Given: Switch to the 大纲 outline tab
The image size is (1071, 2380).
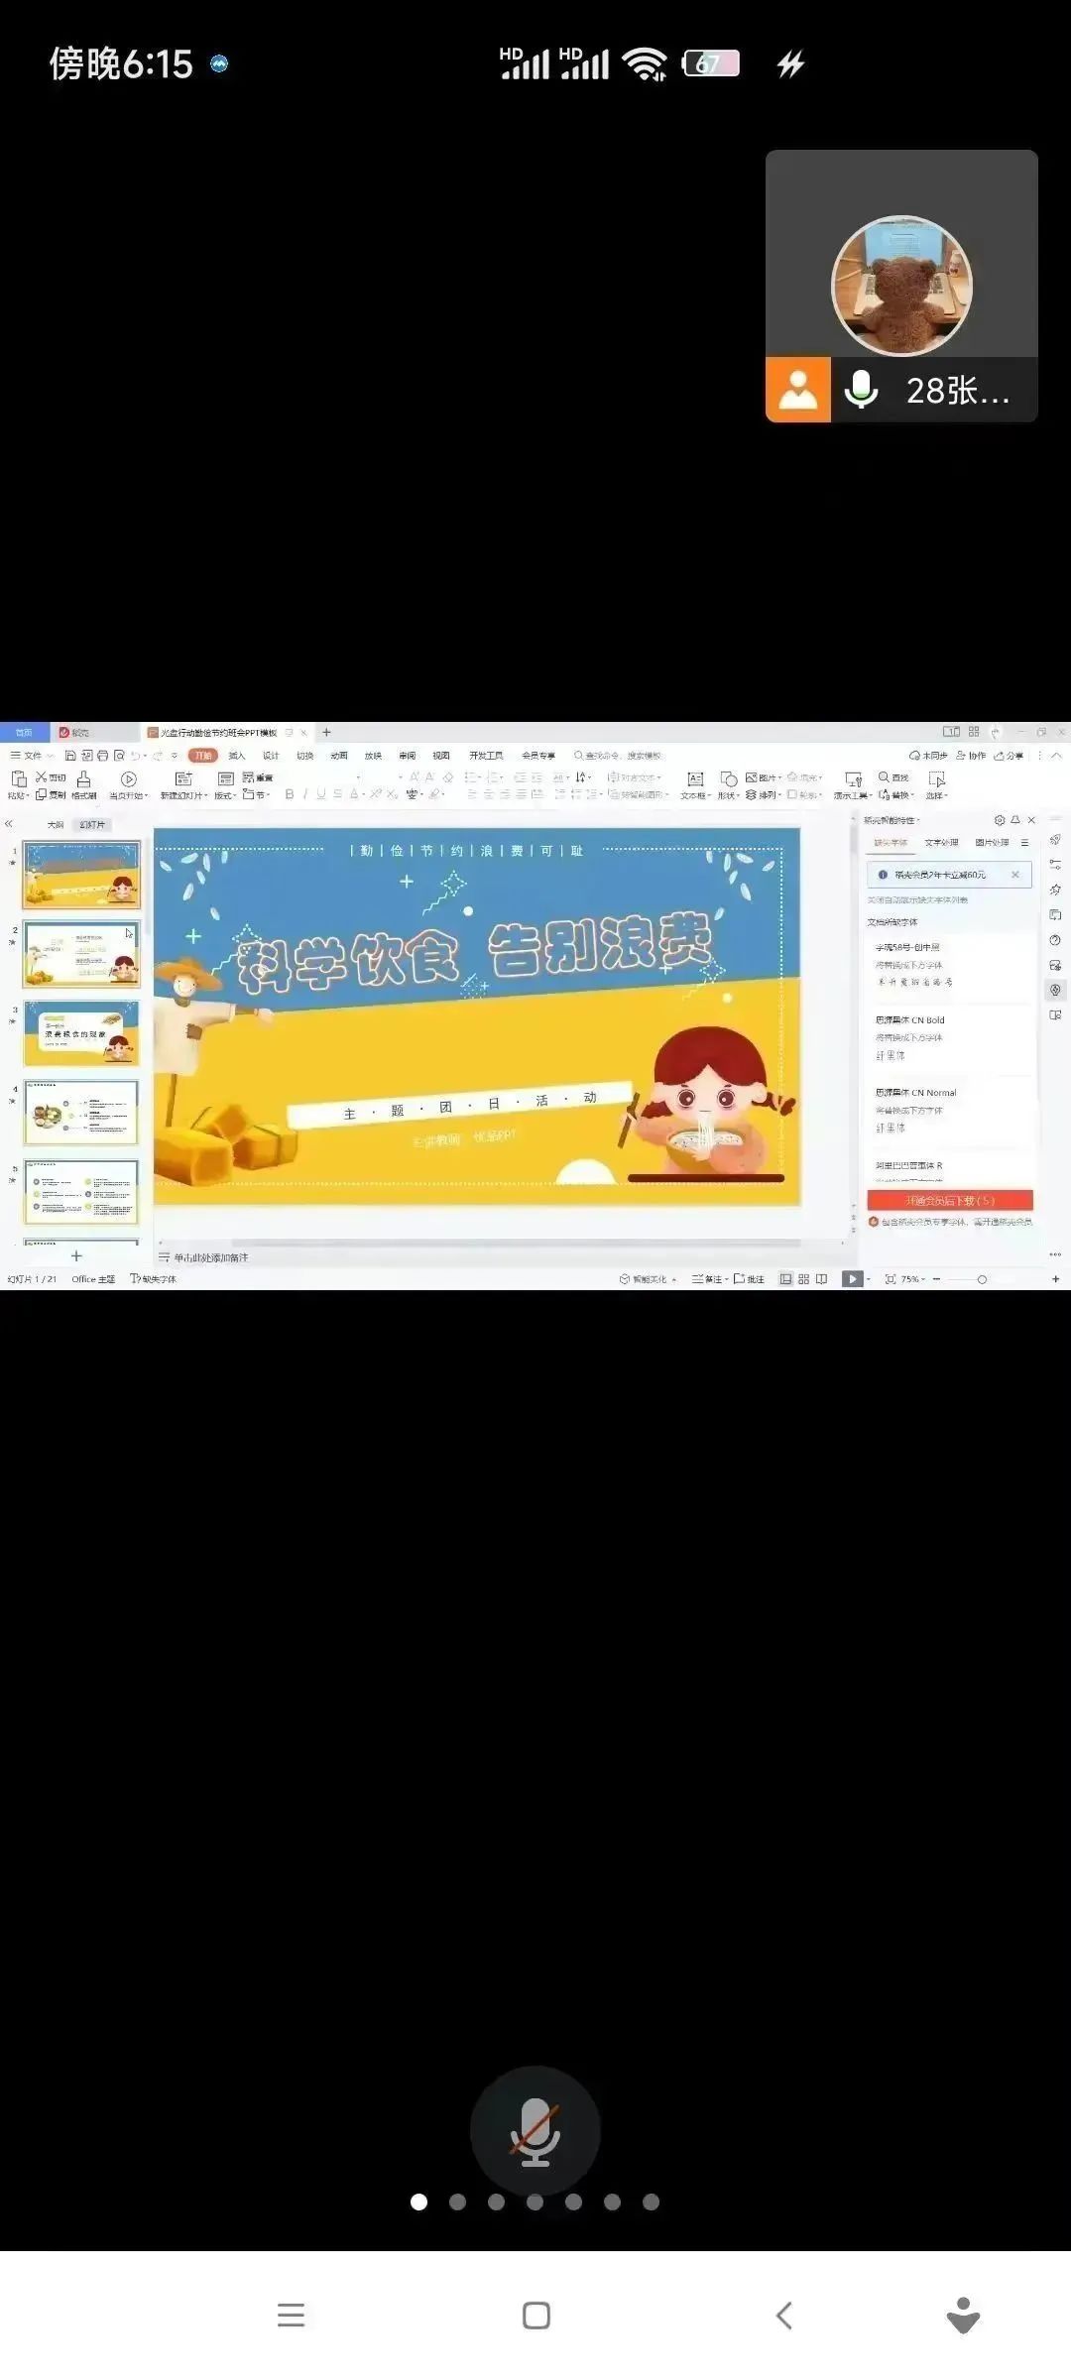Looking at the screenshot, I should (56, 825).
